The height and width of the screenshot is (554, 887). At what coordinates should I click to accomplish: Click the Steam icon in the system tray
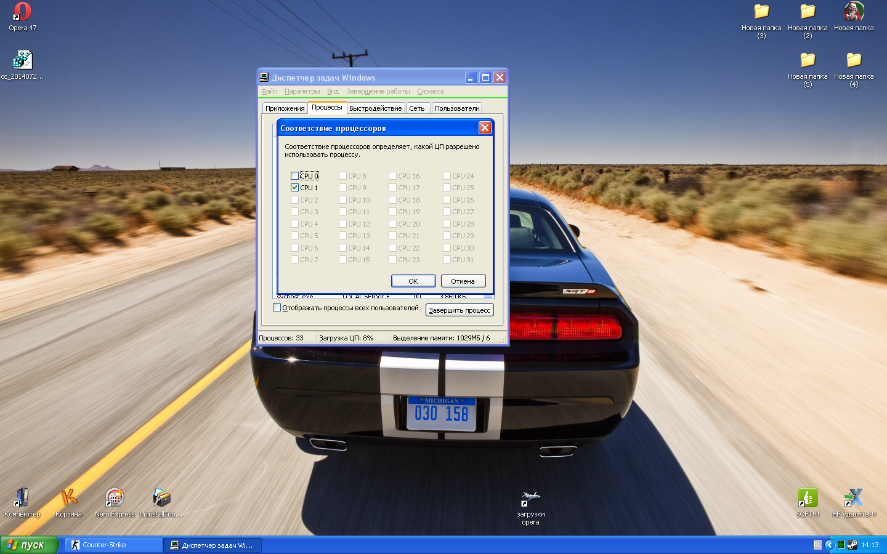tap(853, 545)
